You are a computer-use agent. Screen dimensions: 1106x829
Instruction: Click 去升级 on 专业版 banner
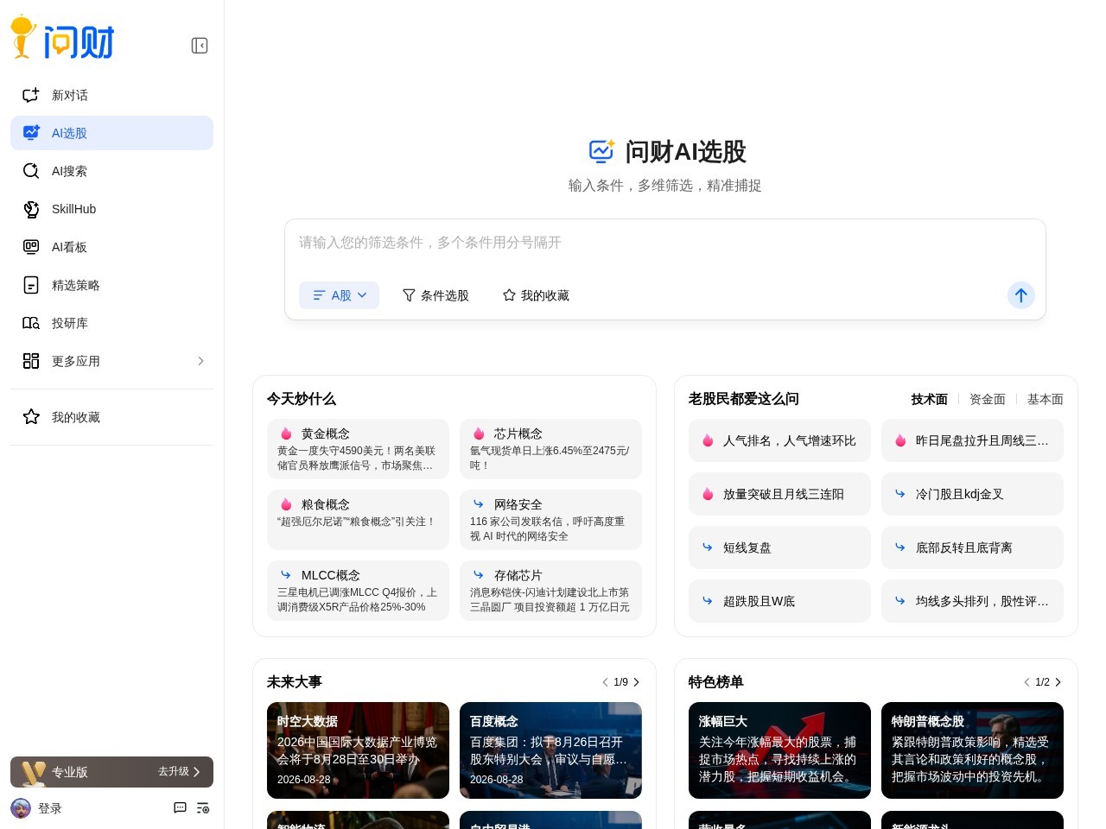179,772
